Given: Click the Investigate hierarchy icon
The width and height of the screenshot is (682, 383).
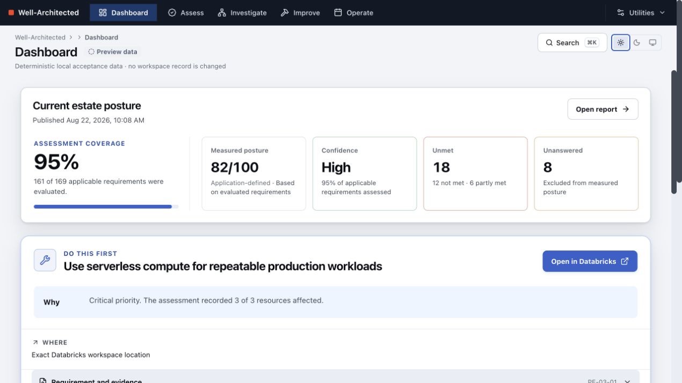Looking at the screenshot, I should coord(222,13).
